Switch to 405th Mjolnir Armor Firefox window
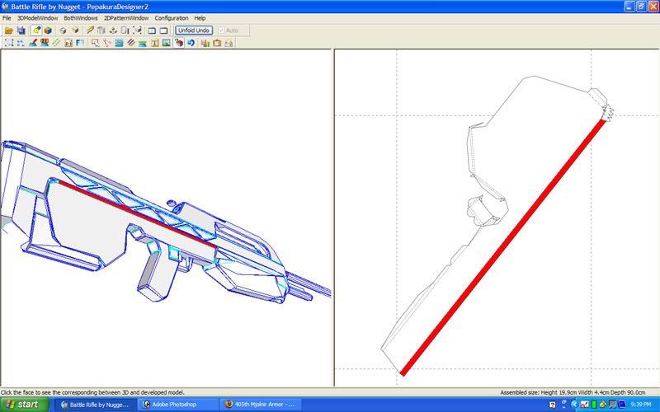This screenshot has height=412, width=660. [x=261, y=405]
